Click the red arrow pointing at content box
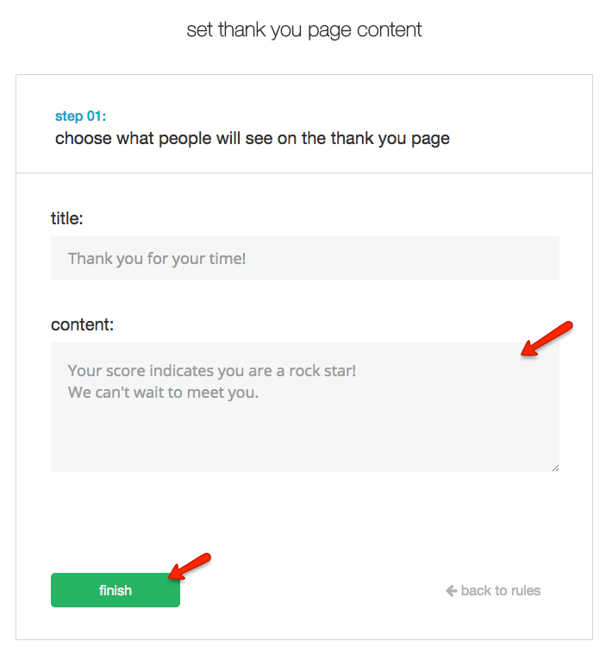 [x=547, y=337]
